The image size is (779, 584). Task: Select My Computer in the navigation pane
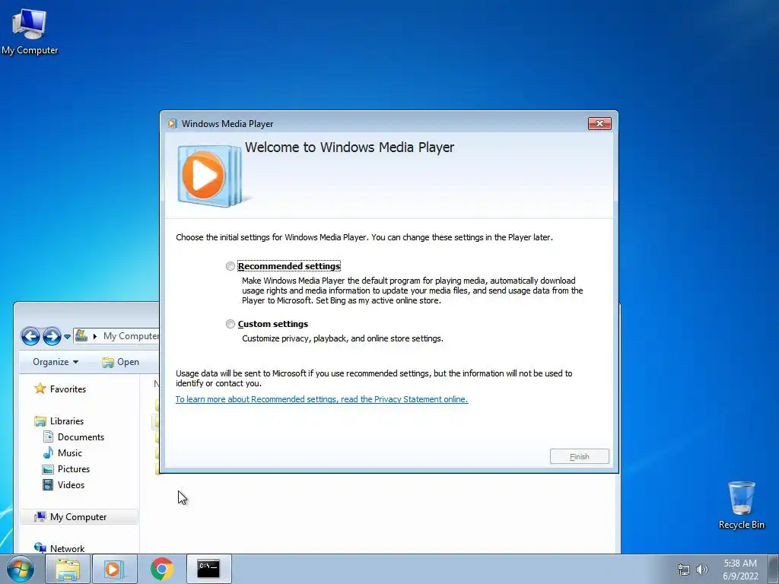pyautogui.click(x=79, y=517)
